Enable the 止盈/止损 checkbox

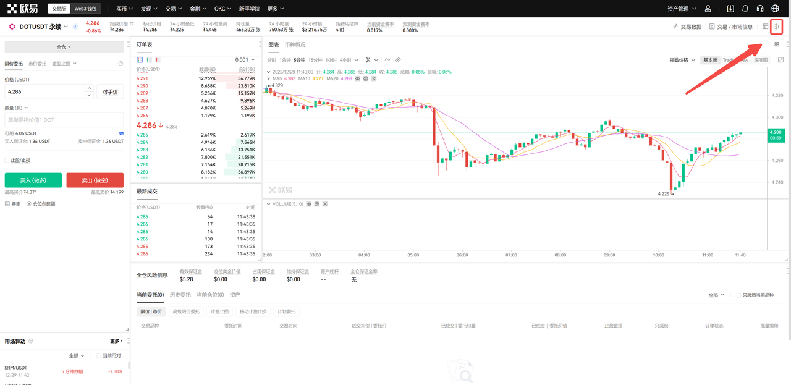[7, 160]
